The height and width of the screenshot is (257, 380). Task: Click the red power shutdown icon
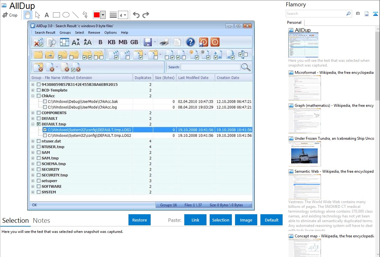pyautogui.click(x=215, y=42)
